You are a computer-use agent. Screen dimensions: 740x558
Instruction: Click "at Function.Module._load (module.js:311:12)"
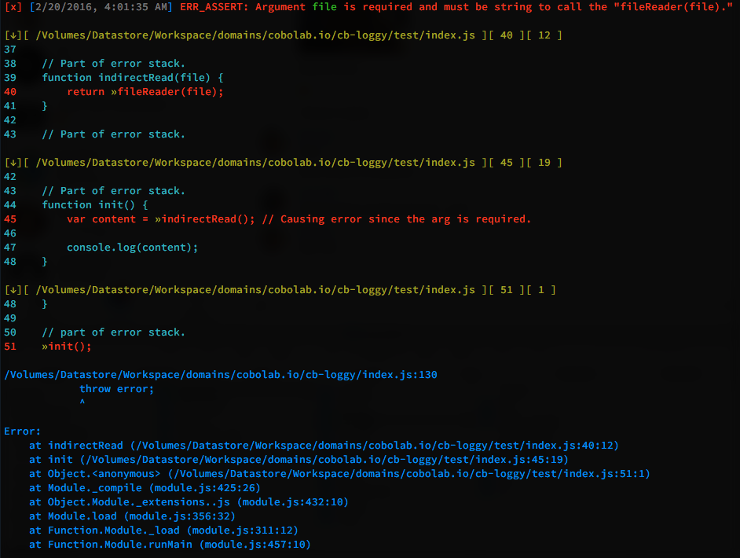click(x=163, y=531)
